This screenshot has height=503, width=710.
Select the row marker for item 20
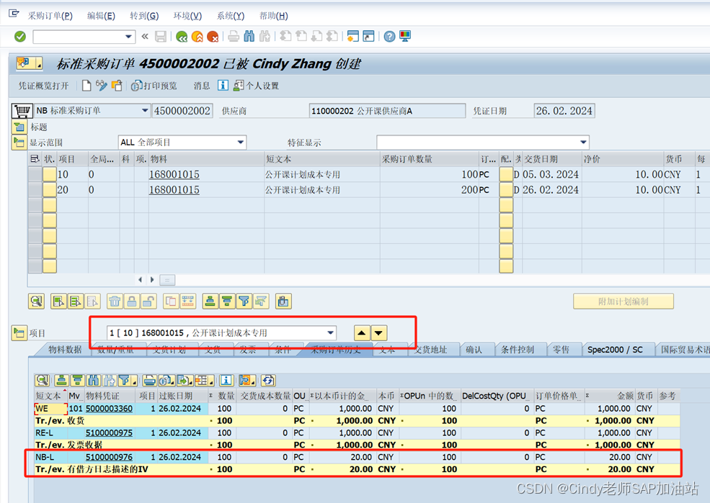pos(35,190)
